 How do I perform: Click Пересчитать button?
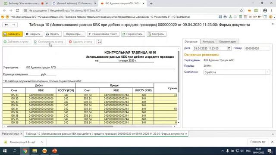[133, 34]
